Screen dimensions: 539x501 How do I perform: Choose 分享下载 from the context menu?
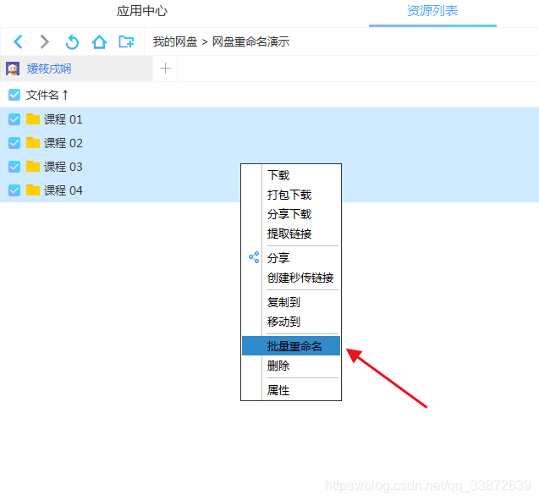click(x=291, y=214)
